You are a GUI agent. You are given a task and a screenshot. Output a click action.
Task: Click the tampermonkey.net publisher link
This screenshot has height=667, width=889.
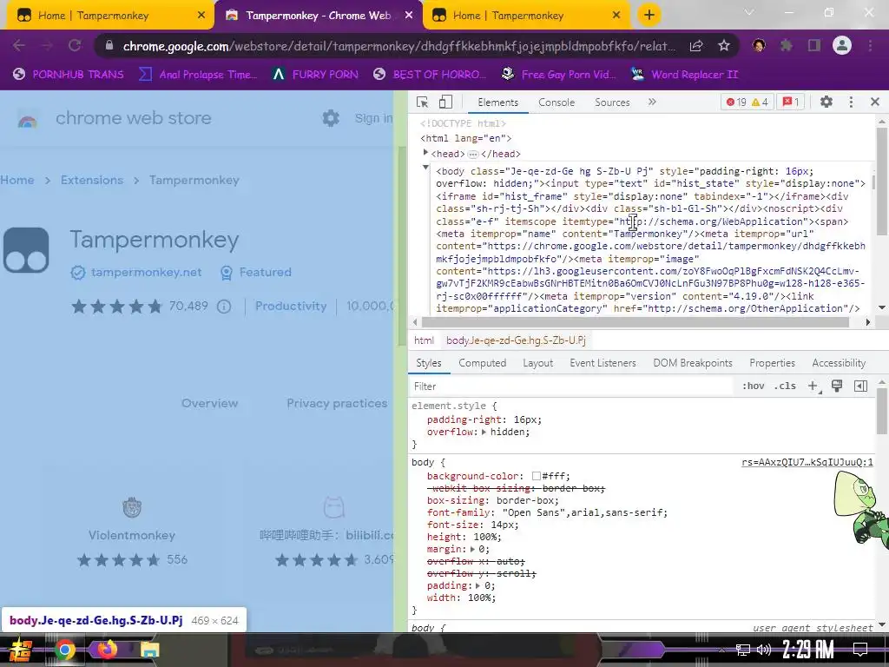[146, 272]
